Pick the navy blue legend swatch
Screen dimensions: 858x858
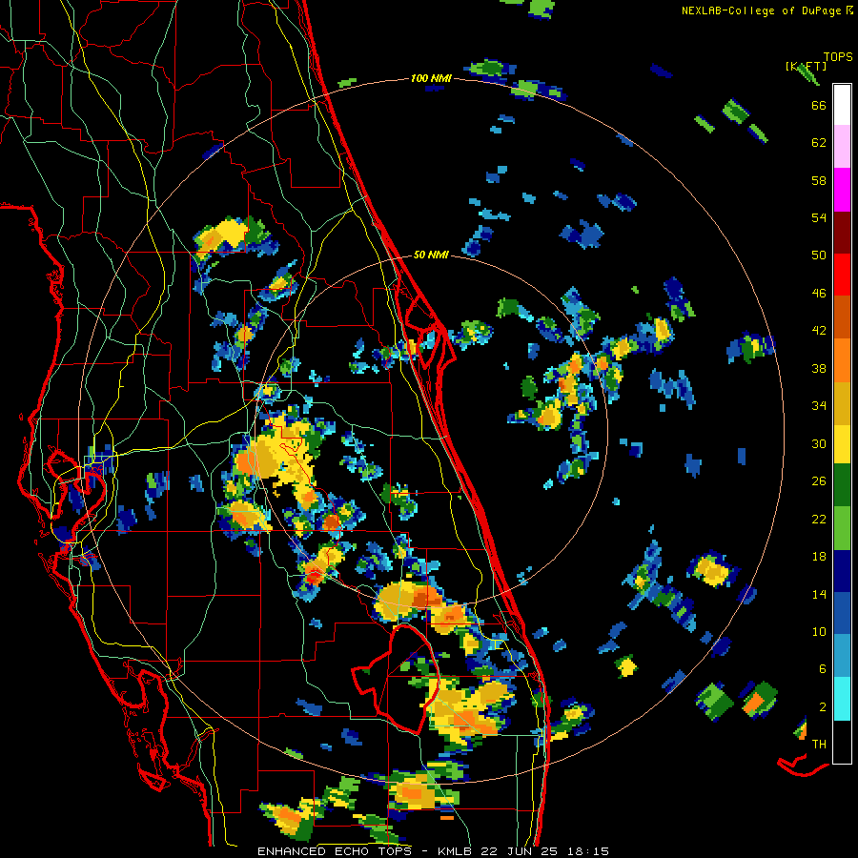point(842,571)
